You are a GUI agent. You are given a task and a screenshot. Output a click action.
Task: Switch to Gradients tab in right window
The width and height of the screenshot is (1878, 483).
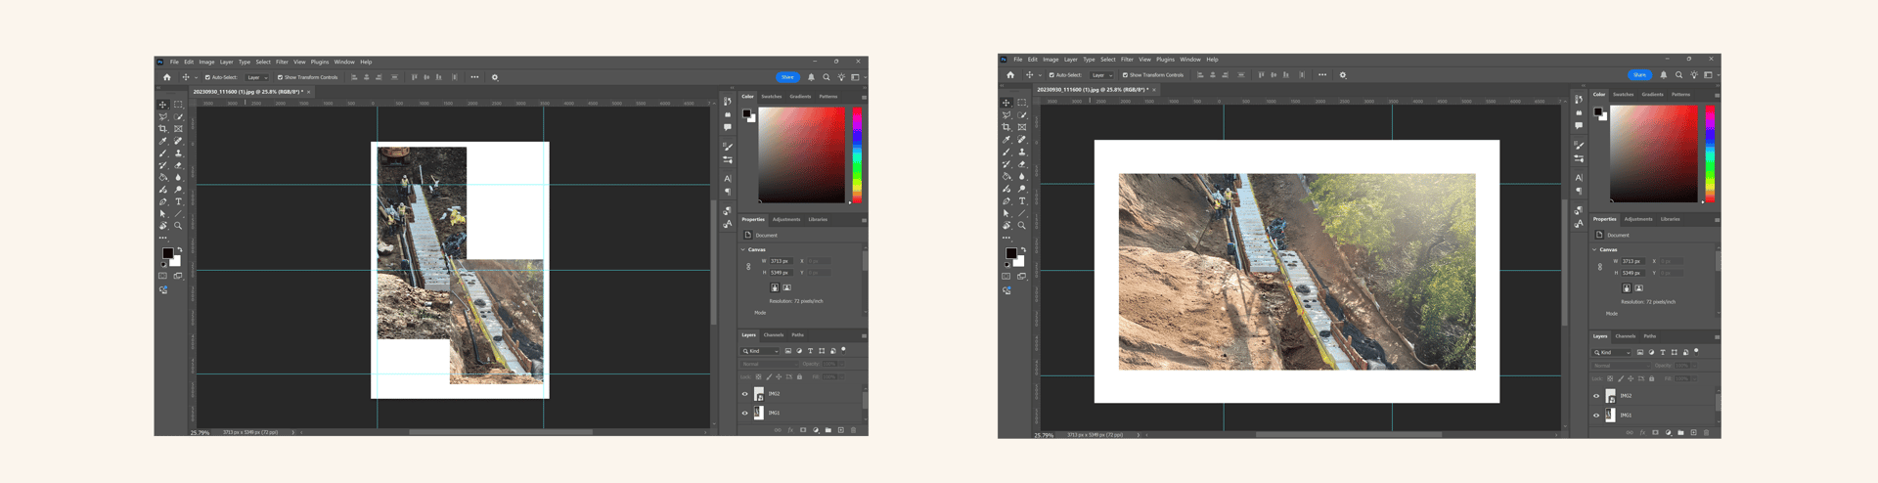pyautogui.click(x=1653, y=95)
